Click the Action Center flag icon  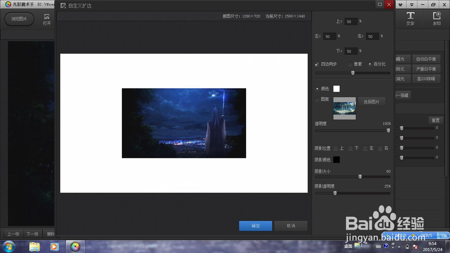point(415,246)
